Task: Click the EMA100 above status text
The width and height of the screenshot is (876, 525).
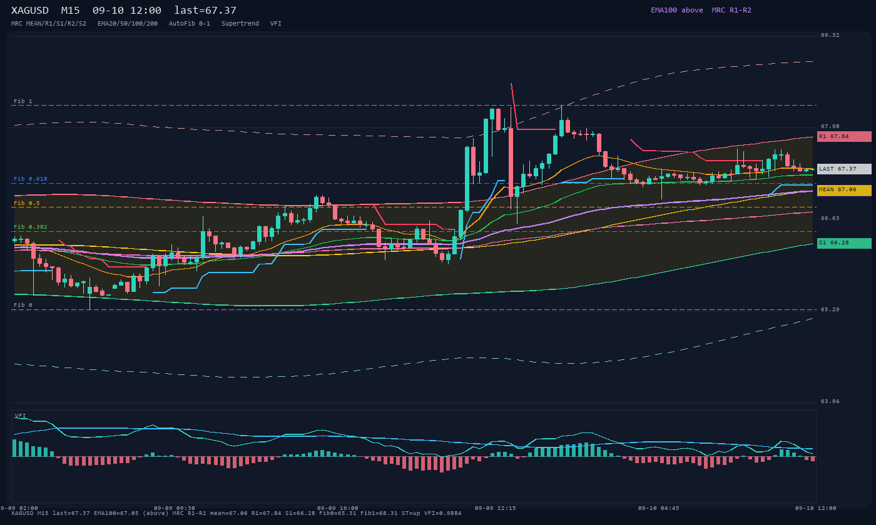Action: [x=677, y=10]
